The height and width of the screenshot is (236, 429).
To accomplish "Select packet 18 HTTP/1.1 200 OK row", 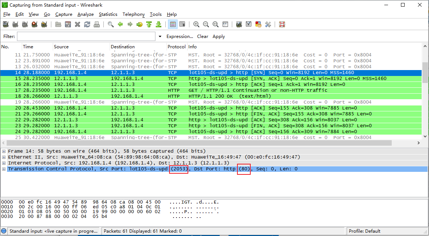I will coord(211,96).
